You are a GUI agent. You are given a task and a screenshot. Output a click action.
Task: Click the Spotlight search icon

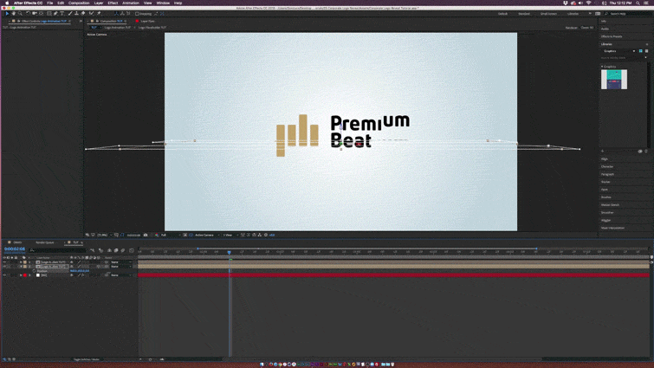(638, 3)
